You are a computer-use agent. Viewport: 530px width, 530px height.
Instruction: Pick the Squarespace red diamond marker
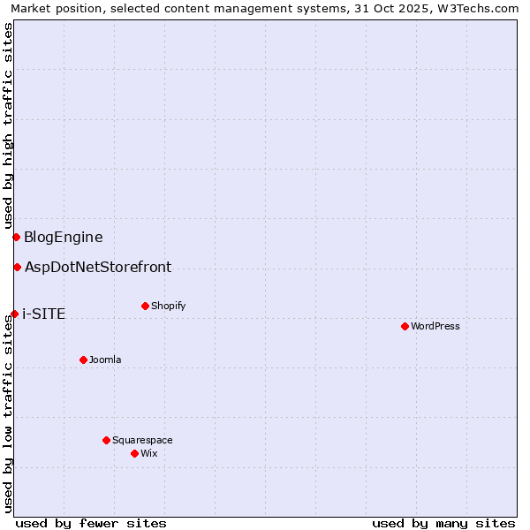click(x=106, y=440)
